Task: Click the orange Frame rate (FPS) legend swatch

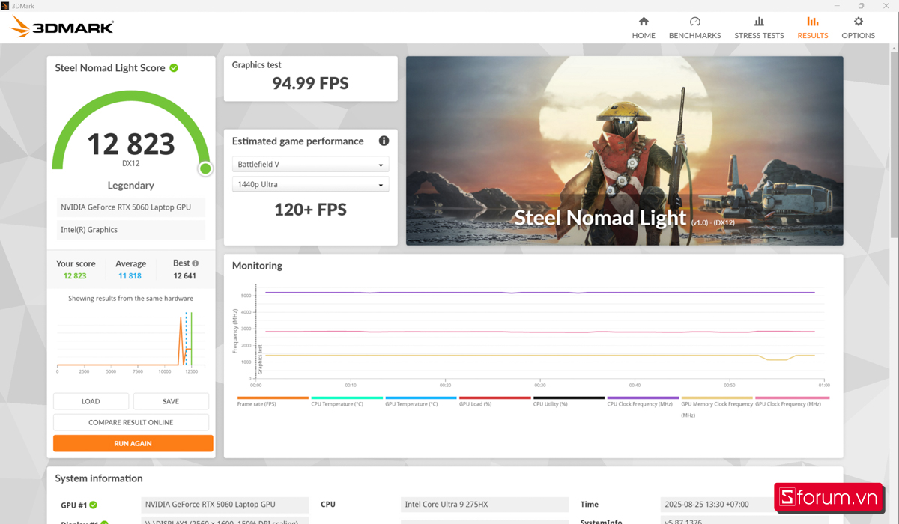Action: pos(272,397)
